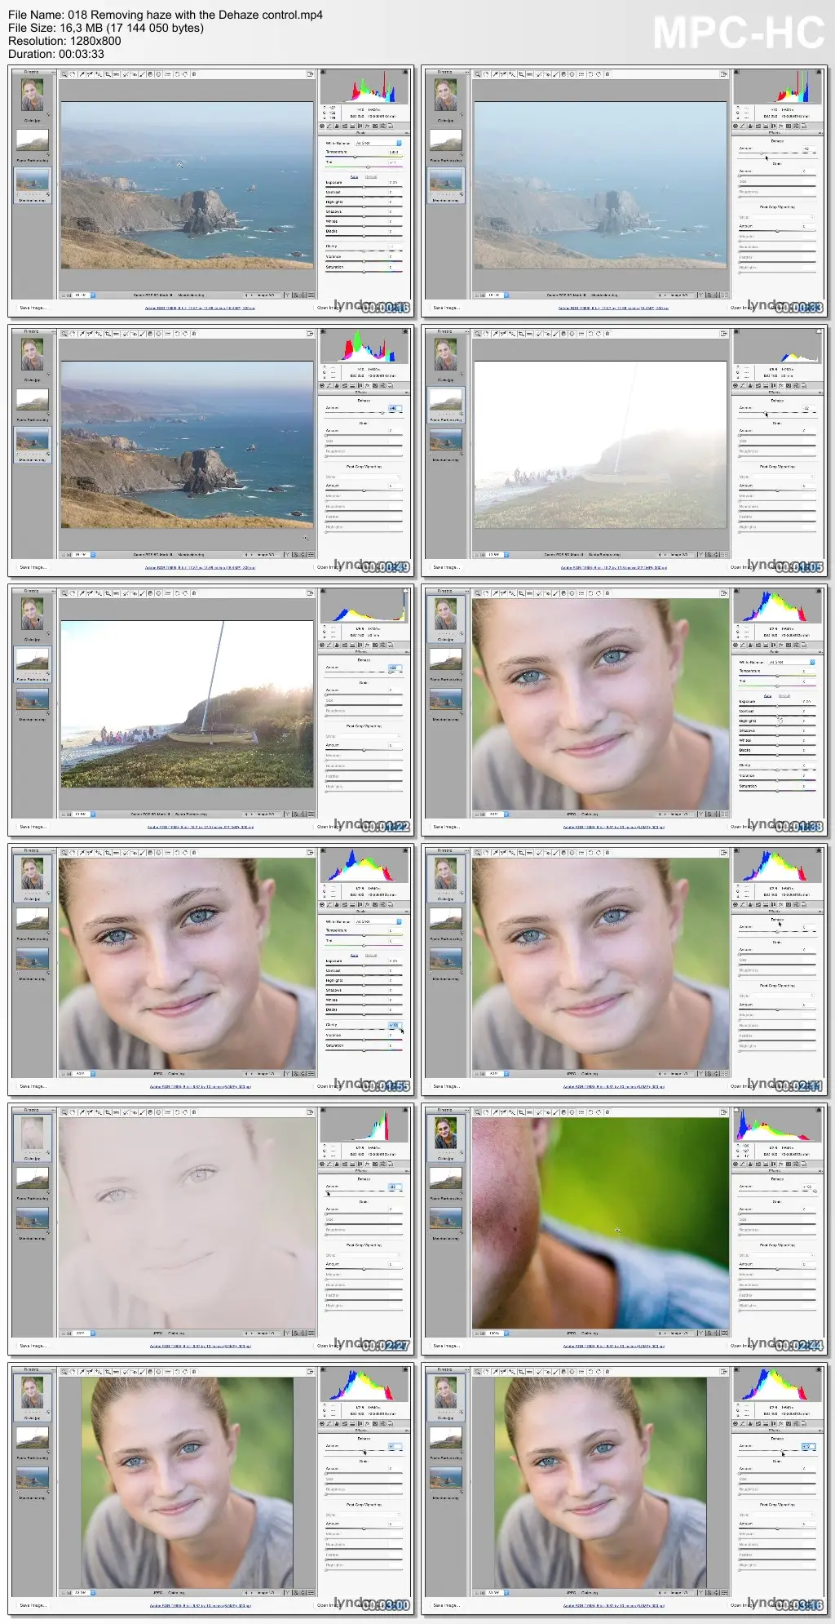This screenshot has height=1624, width=835.
Task: Click the Hand tool in the 00:02:44 frame
Action: (486, 1112)
